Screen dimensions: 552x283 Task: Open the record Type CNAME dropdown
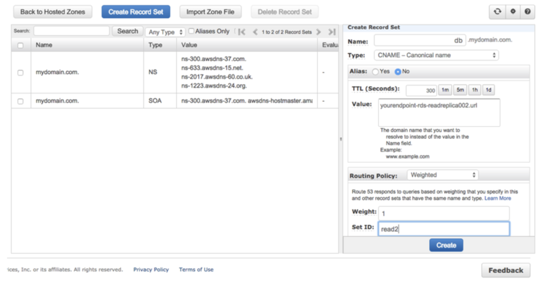[x=436, y=55]
